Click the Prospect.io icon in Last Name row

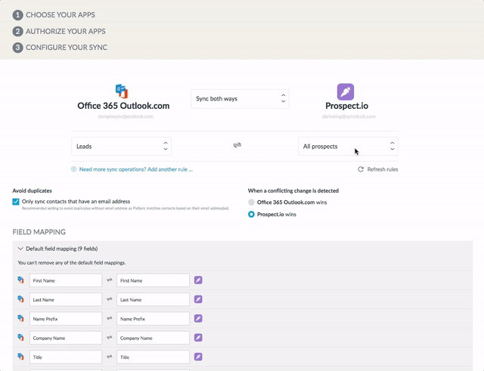pyautogui.click(x=198, y=299)
